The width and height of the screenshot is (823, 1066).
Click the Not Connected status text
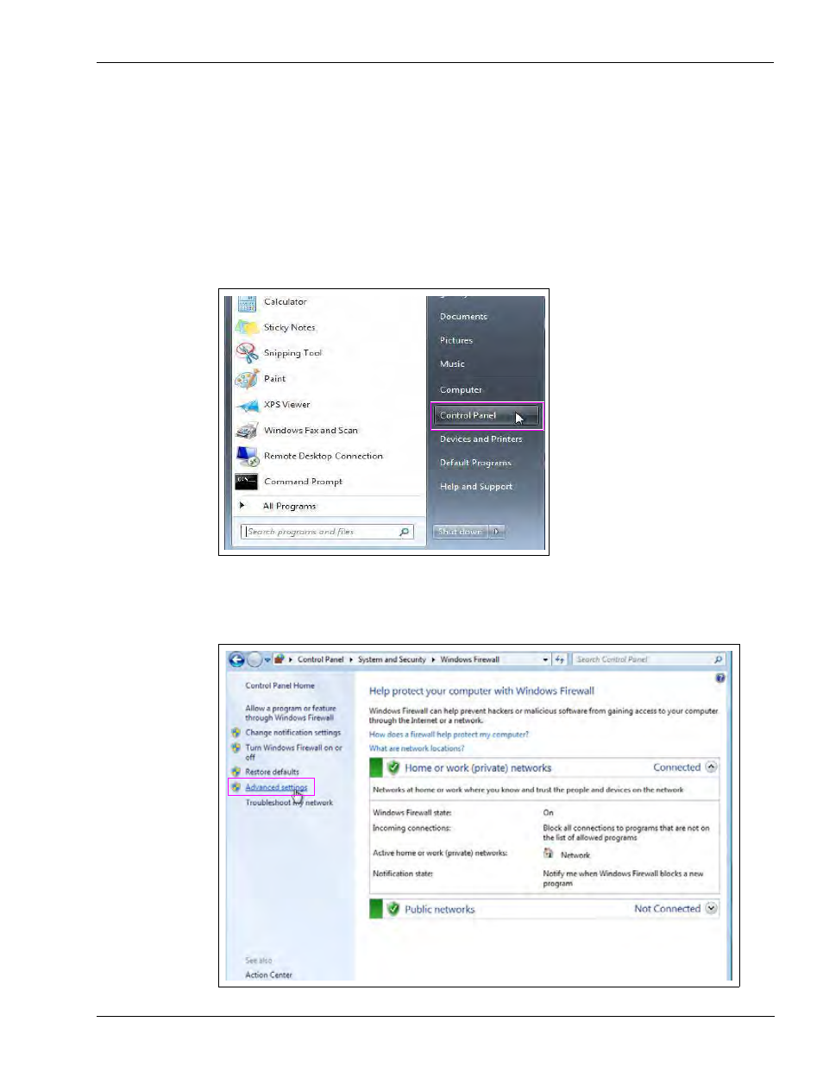[x=668, y=909]
